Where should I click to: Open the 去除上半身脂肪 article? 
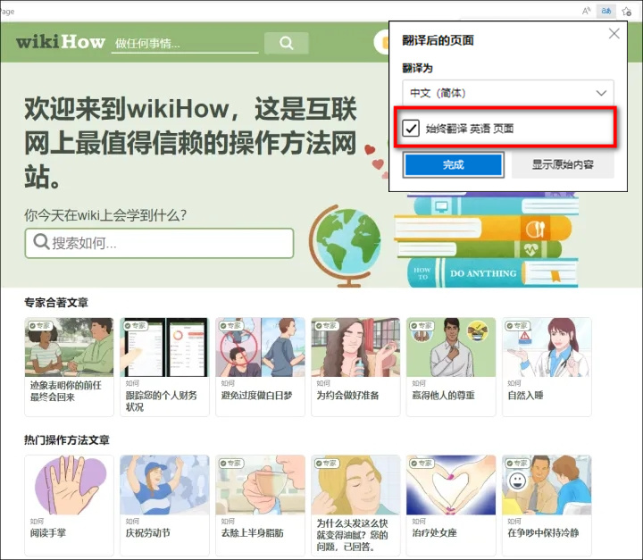pos(260,505)
